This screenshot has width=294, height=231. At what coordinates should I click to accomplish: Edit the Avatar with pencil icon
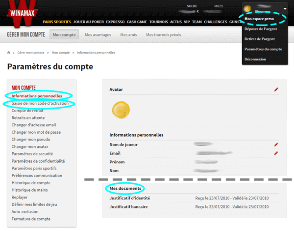[276, 89]
